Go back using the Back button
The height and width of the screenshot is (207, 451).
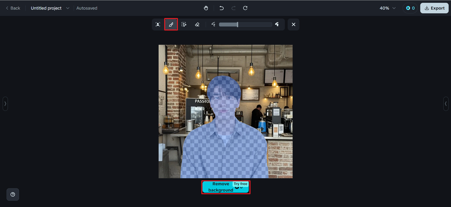(x=13, y=8)
